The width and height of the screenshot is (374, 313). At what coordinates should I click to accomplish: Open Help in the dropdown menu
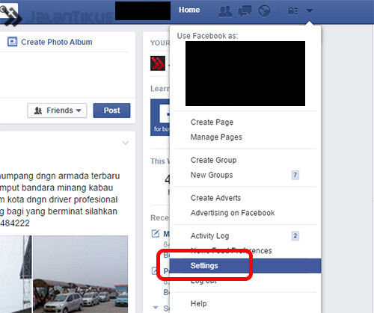(198, 303)
